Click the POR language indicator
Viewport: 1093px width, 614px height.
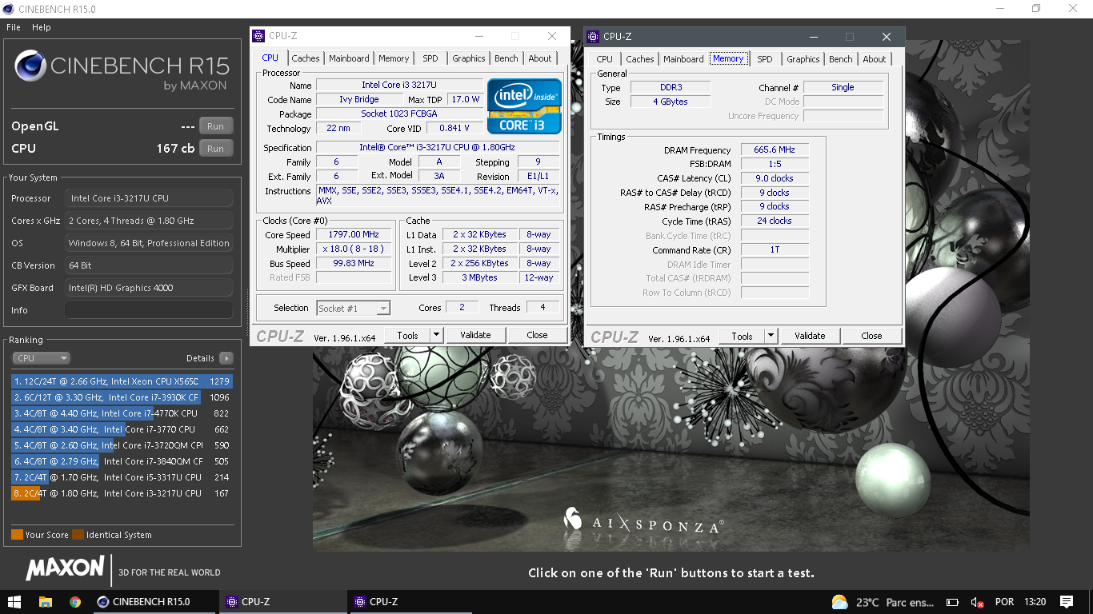click(x=1004, y=602)
